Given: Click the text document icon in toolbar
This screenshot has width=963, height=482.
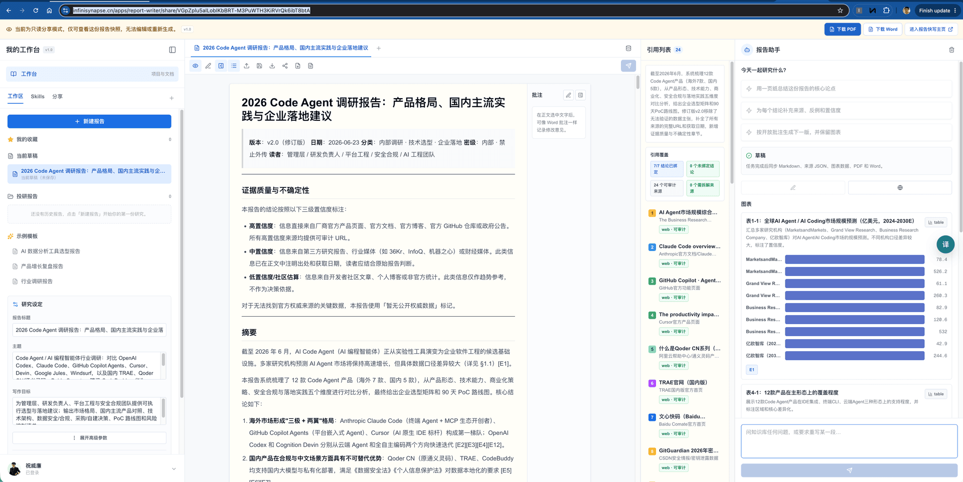Looking at the screenshot, I should tap(310, 66).
